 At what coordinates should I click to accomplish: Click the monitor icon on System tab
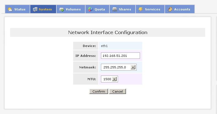click(x=35, y=9)
